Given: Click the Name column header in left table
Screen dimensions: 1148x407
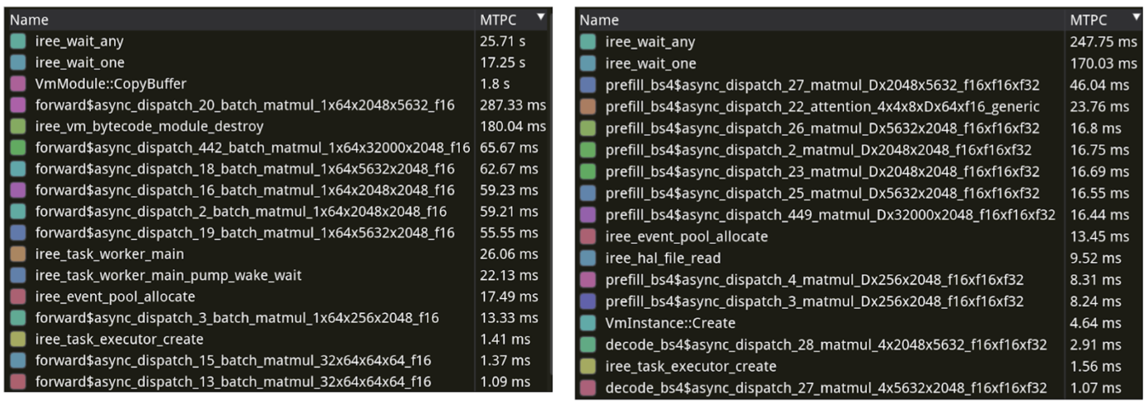Looking at the screenshot, I should 29,20.
